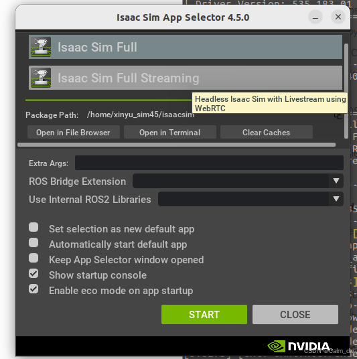The image size is (357, 359).
Task: Toggle Keep App Selector window opened
Action: click(x=33, y=258)
